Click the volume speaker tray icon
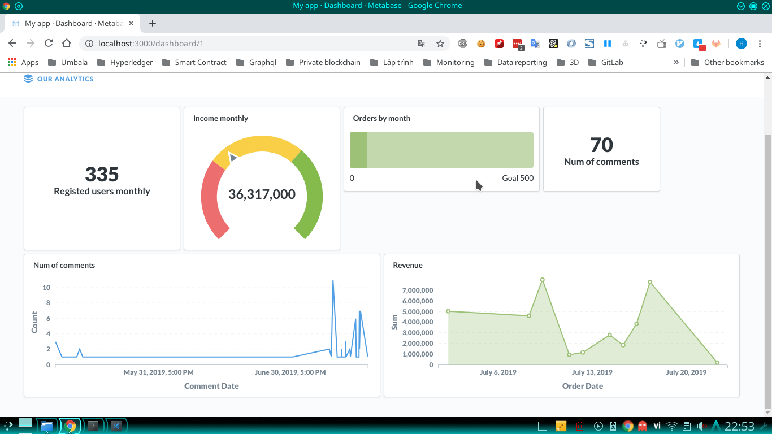 point(701,426)
